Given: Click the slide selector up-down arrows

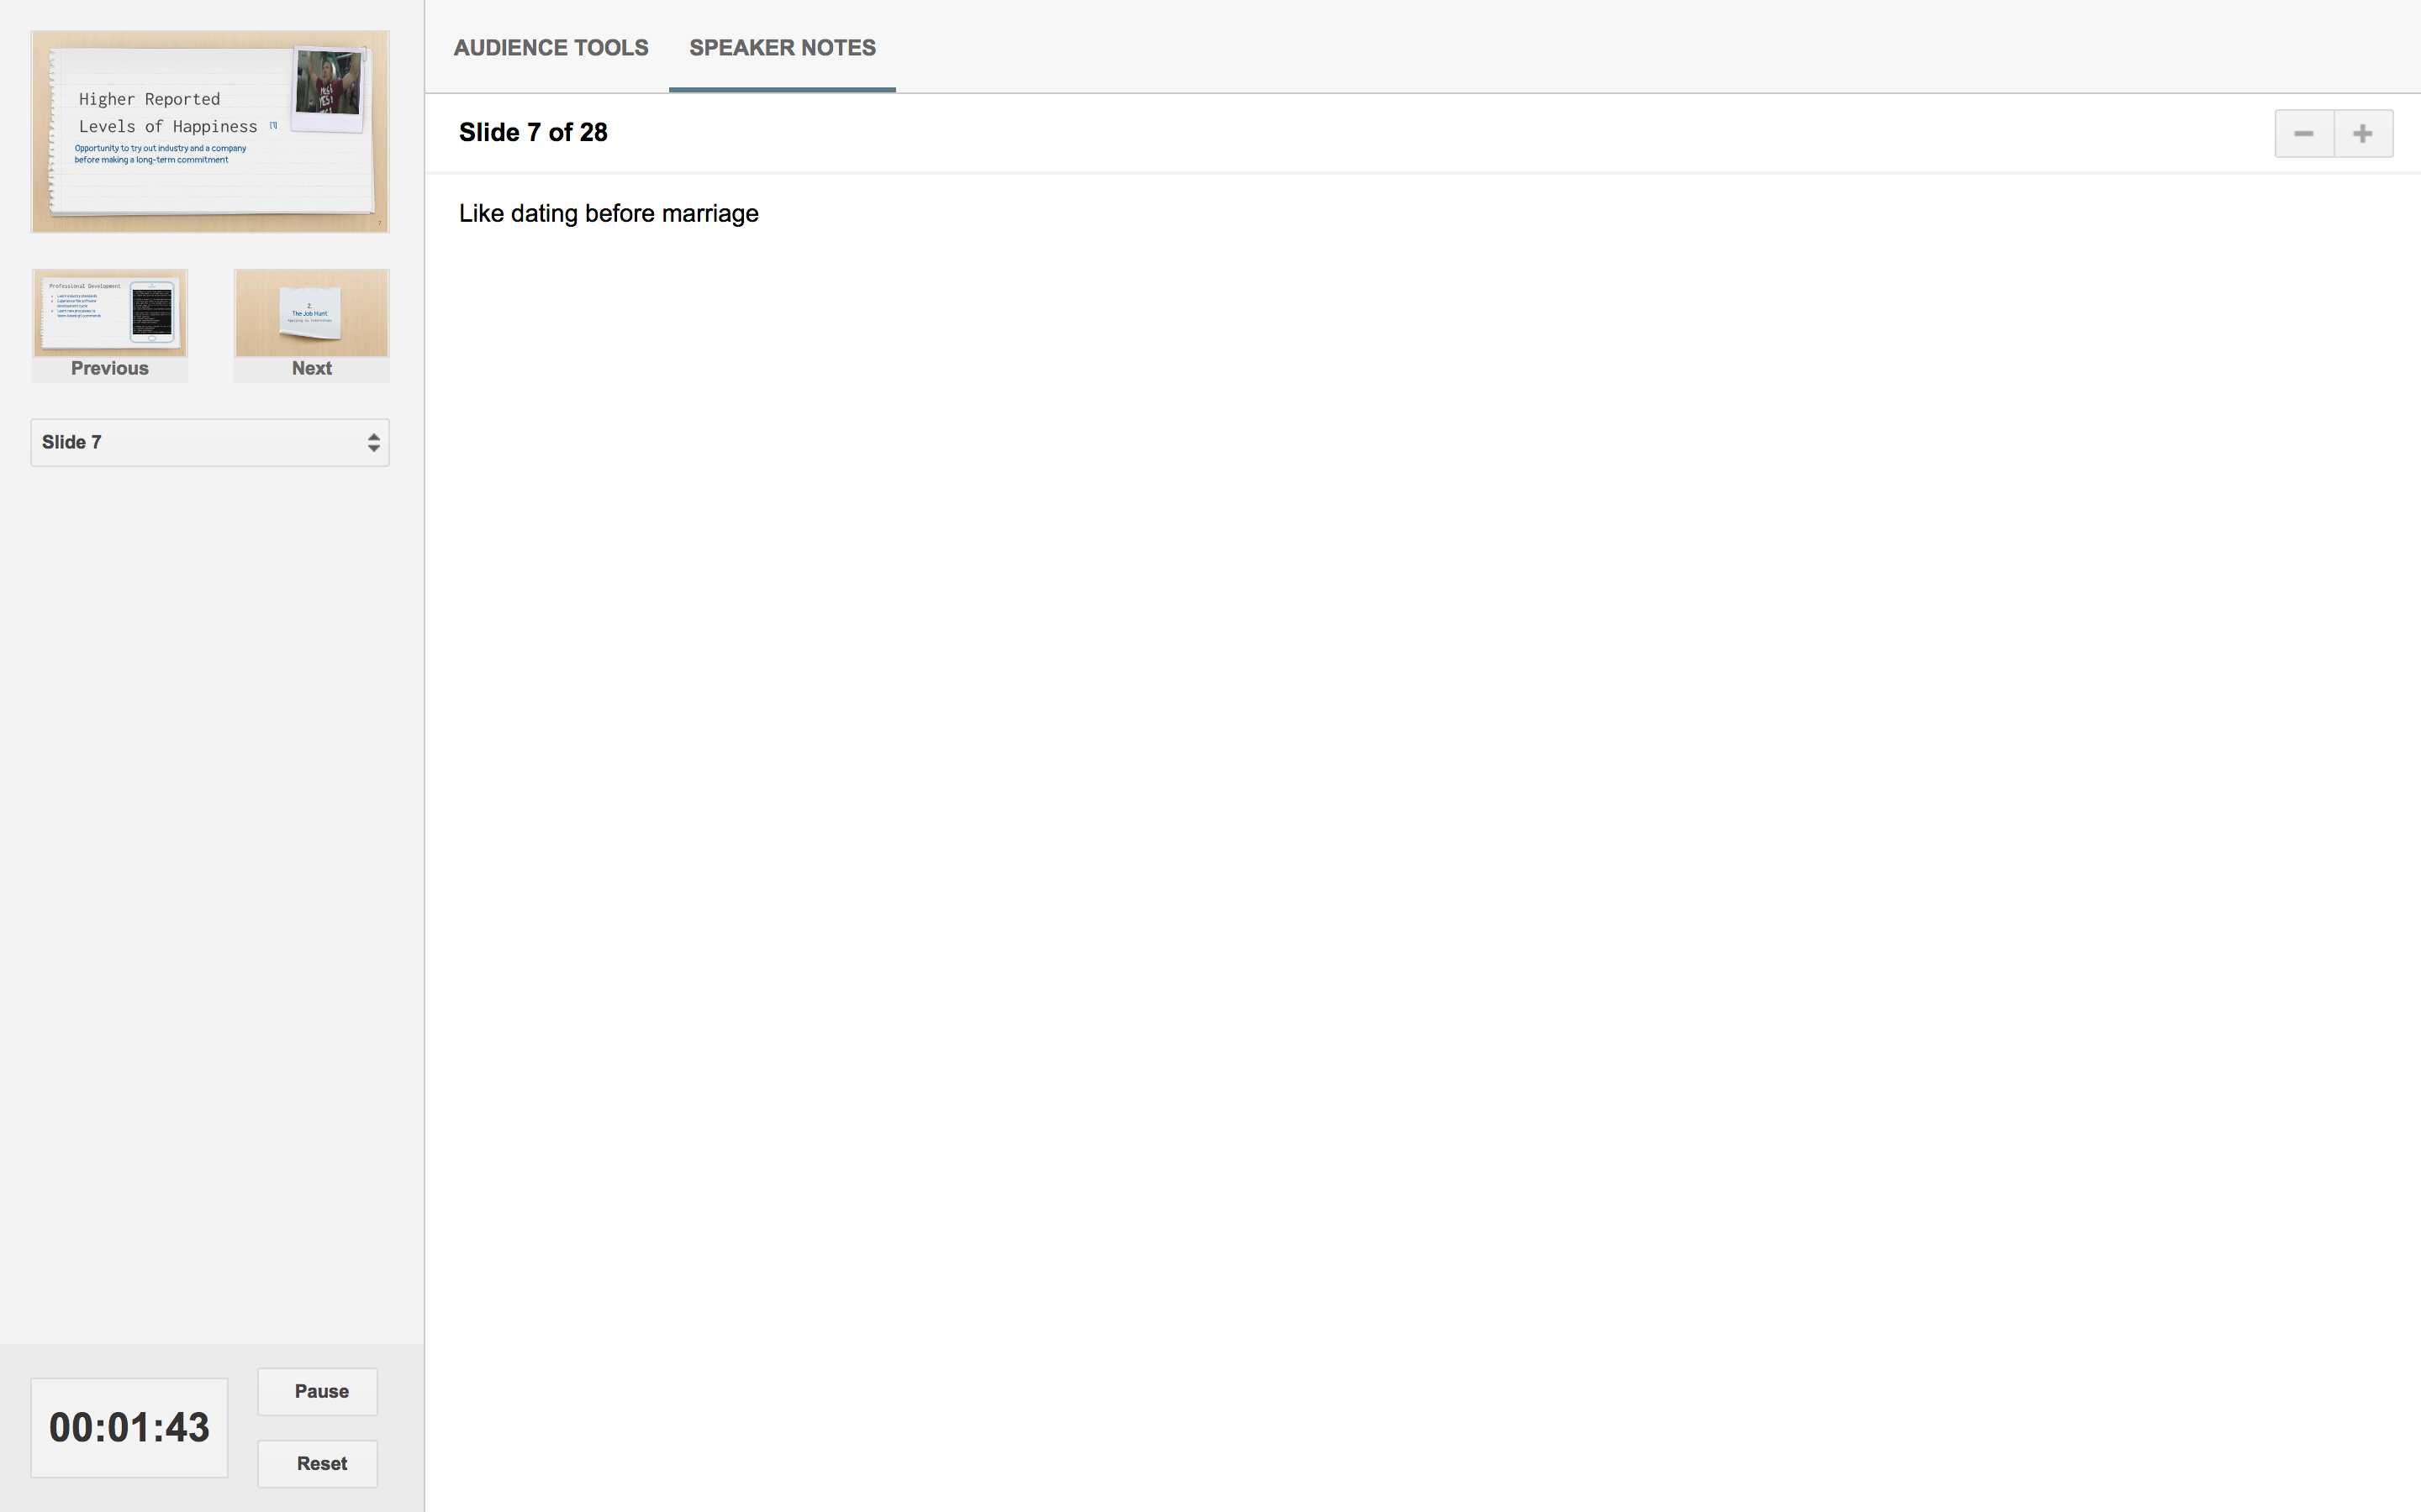Looking at the screenshot, I should click(x=373, y=442).
